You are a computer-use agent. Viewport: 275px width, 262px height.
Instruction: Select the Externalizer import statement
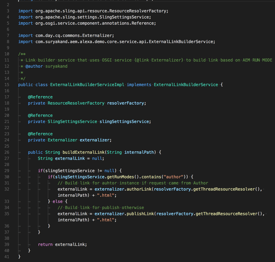[66, 35]
